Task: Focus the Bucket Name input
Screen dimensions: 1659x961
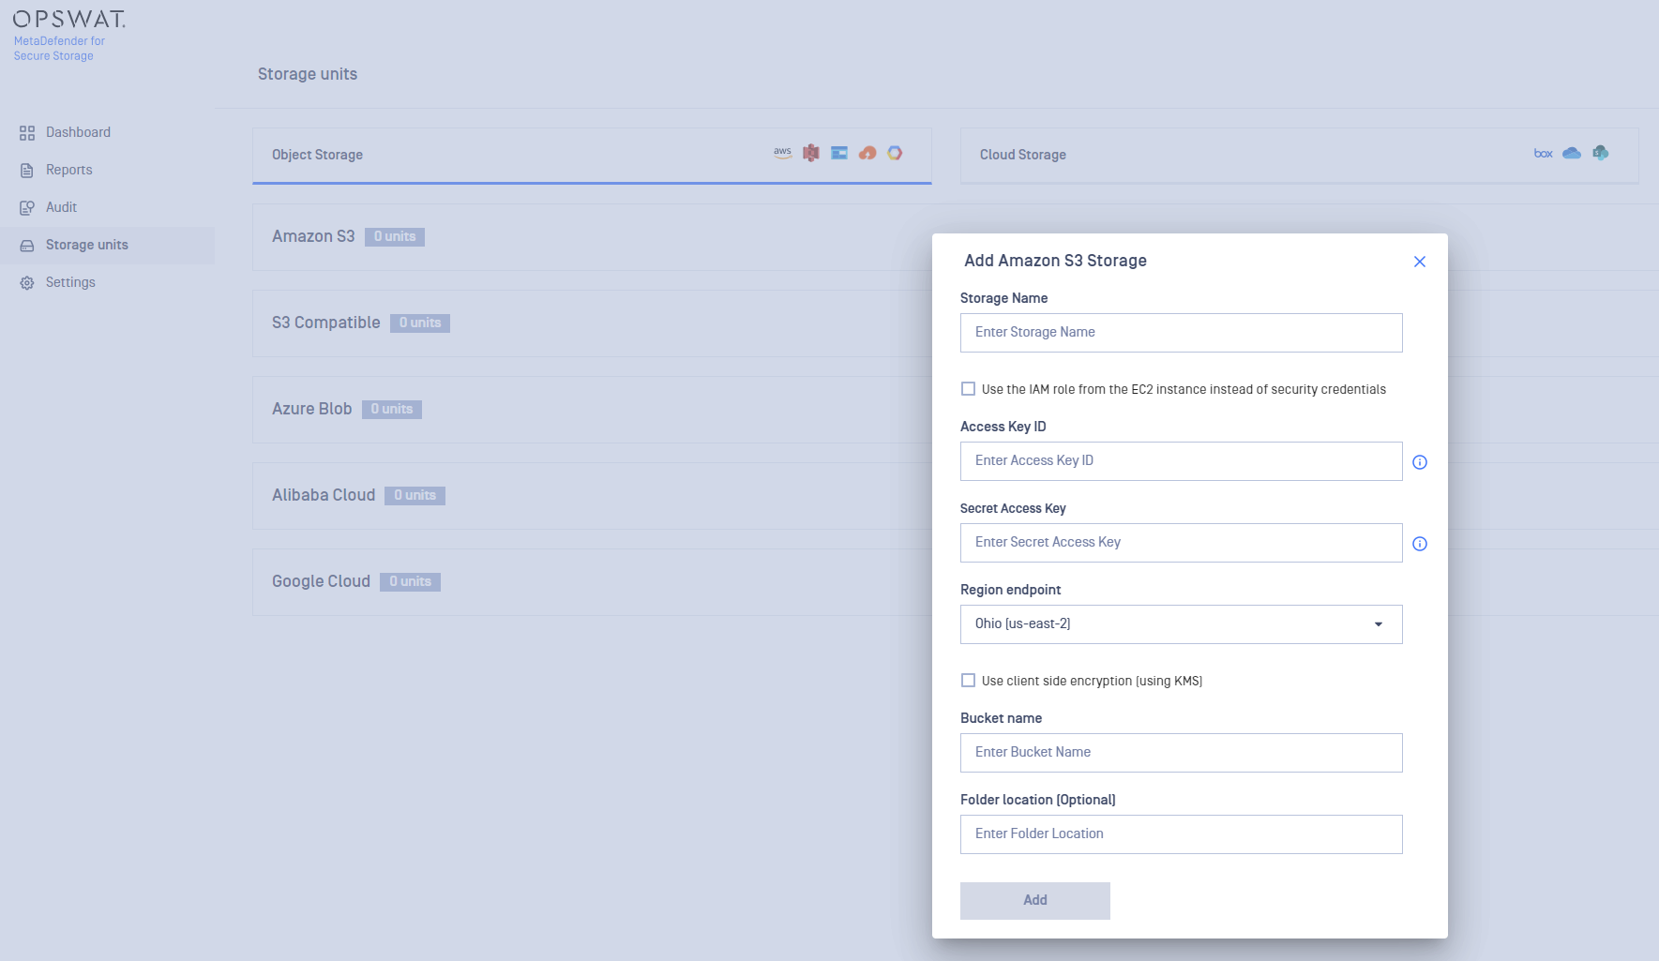Action: tap(1182, 753)
